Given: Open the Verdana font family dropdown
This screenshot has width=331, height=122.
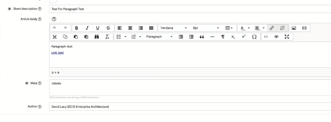Looking at the screenshot, I should click(x=174, y=28).
